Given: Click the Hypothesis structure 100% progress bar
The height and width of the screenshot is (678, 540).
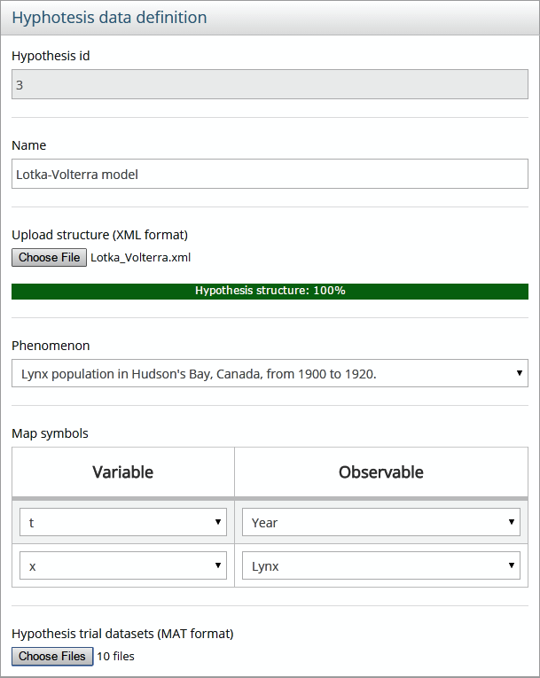Looking at the screenshot, I should [x=270, y=291].
